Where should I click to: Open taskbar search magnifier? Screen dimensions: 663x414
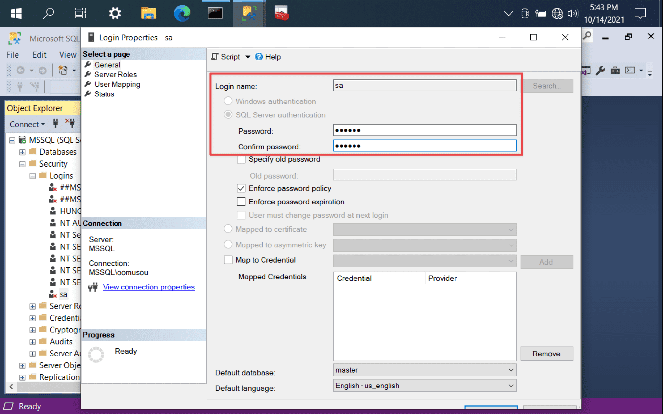coord(48,13)
